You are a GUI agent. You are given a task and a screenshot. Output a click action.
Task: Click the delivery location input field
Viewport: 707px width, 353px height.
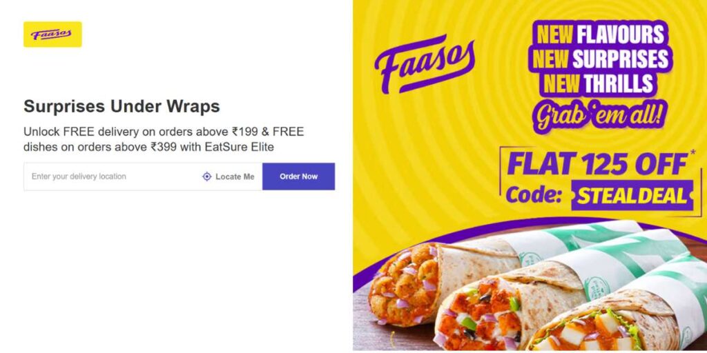pyautogui.click(x=110, y=176)
